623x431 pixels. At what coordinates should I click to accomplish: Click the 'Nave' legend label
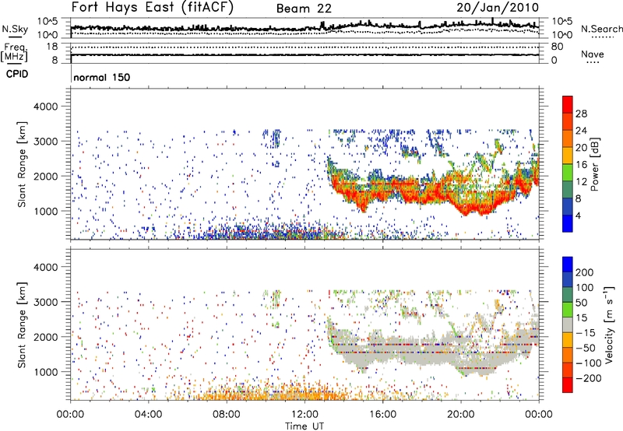tap(593, 54)
